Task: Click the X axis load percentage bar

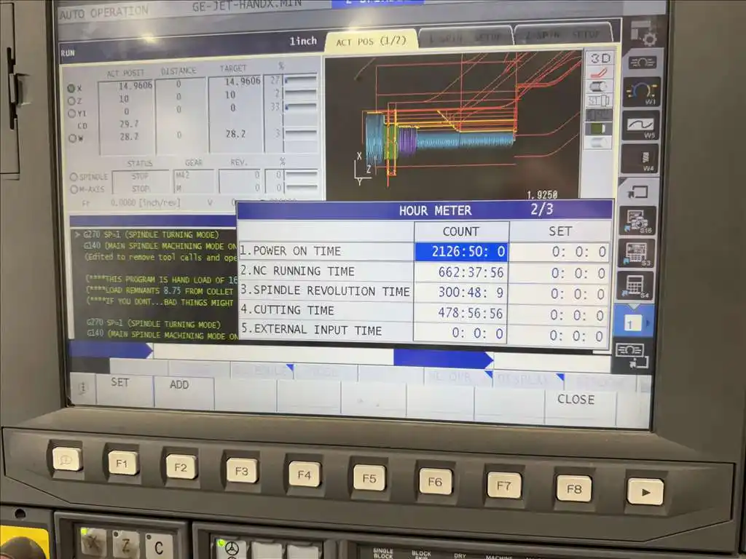Action: [x=301, y=81]
